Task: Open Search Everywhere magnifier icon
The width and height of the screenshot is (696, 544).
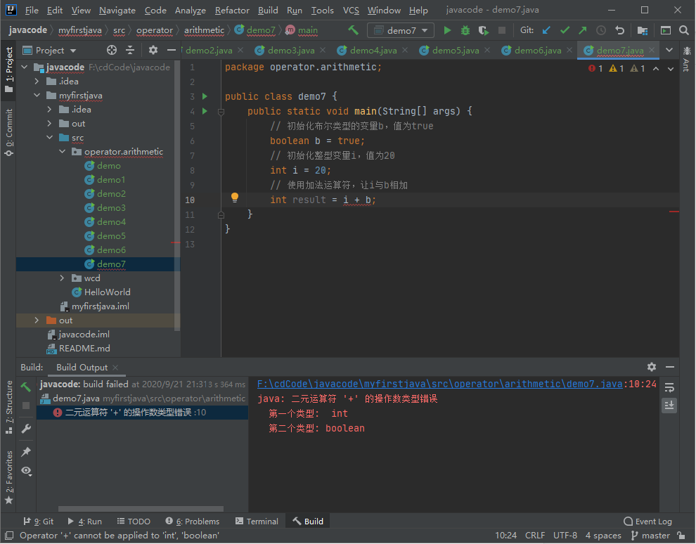Action: pyautogui.click(x=684, y=30)
